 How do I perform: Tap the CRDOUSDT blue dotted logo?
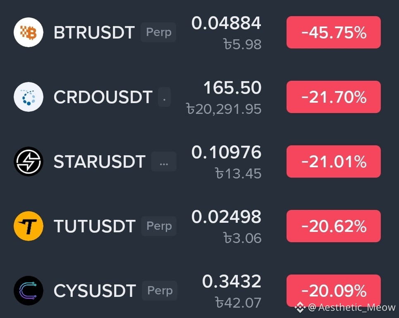(29, 97)
